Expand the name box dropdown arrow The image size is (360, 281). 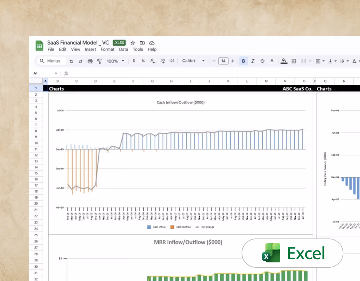[56, 73]
